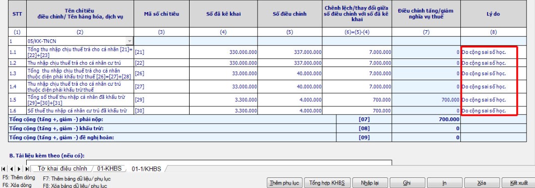Go to previous sheet tab arrow

11,169
